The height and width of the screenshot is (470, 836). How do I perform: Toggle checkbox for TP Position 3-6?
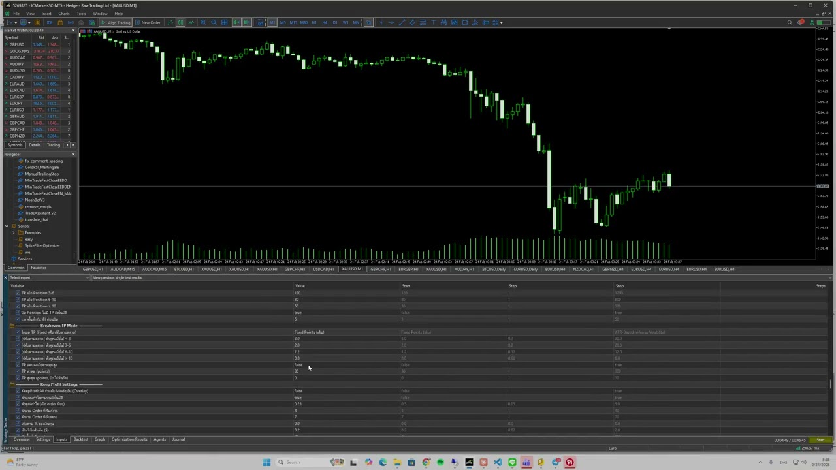[x=18, y=293]
